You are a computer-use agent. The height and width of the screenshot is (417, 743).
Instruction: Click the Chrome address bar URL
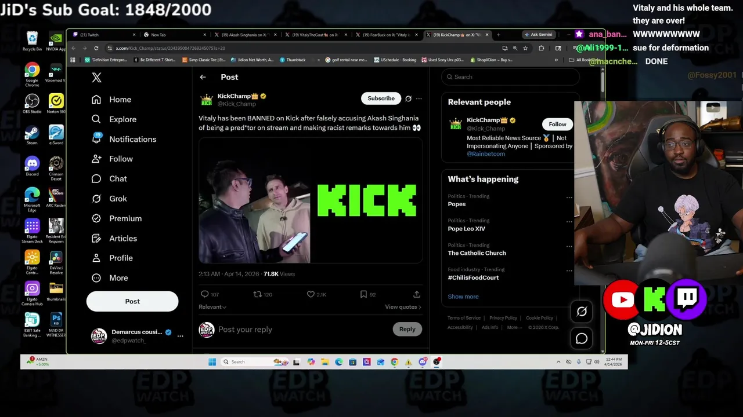170,48
